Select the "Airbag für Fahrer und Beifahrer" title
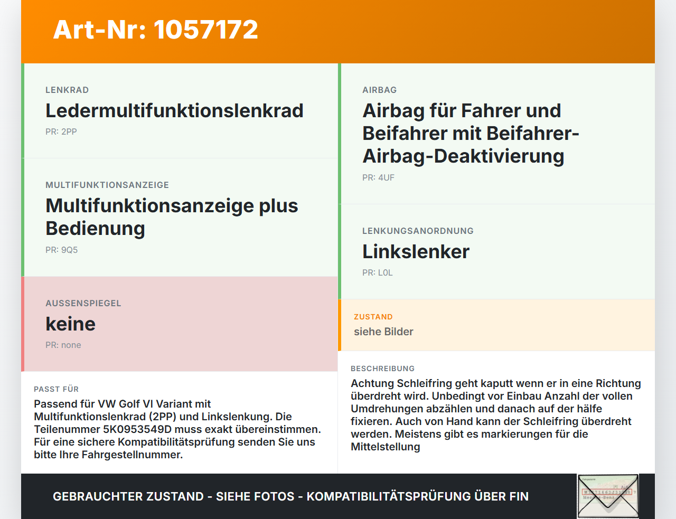This screenshot has height=519, width=676. [x=471, y=133]
